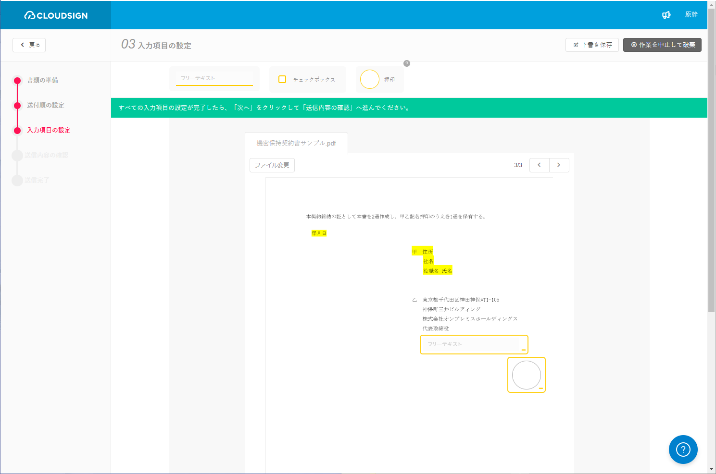The image size is (716, 474).
Task: Click the ファイル変更 button
Action: [x=272, y=165]
